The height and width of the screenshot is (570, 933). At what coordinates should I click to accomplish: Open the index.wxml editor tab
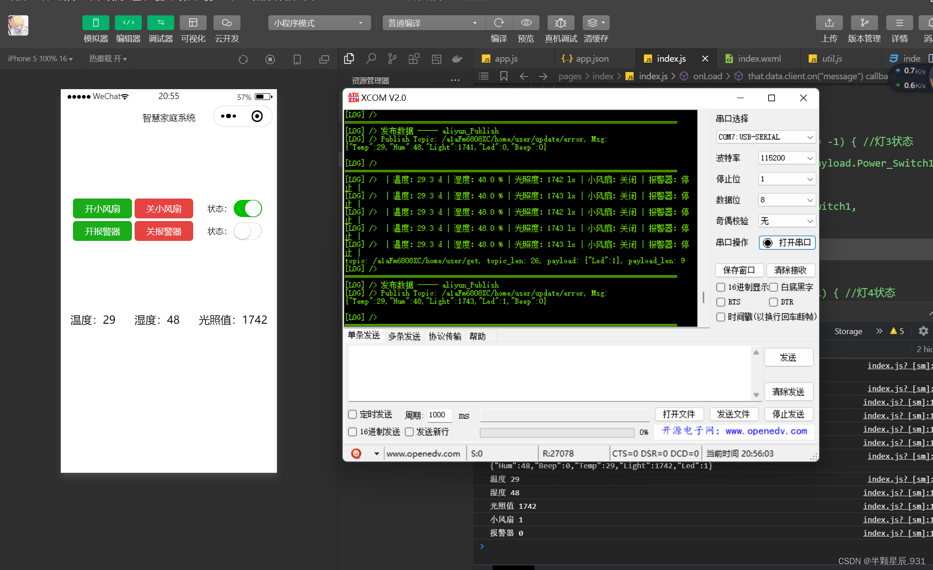(759, 59)
